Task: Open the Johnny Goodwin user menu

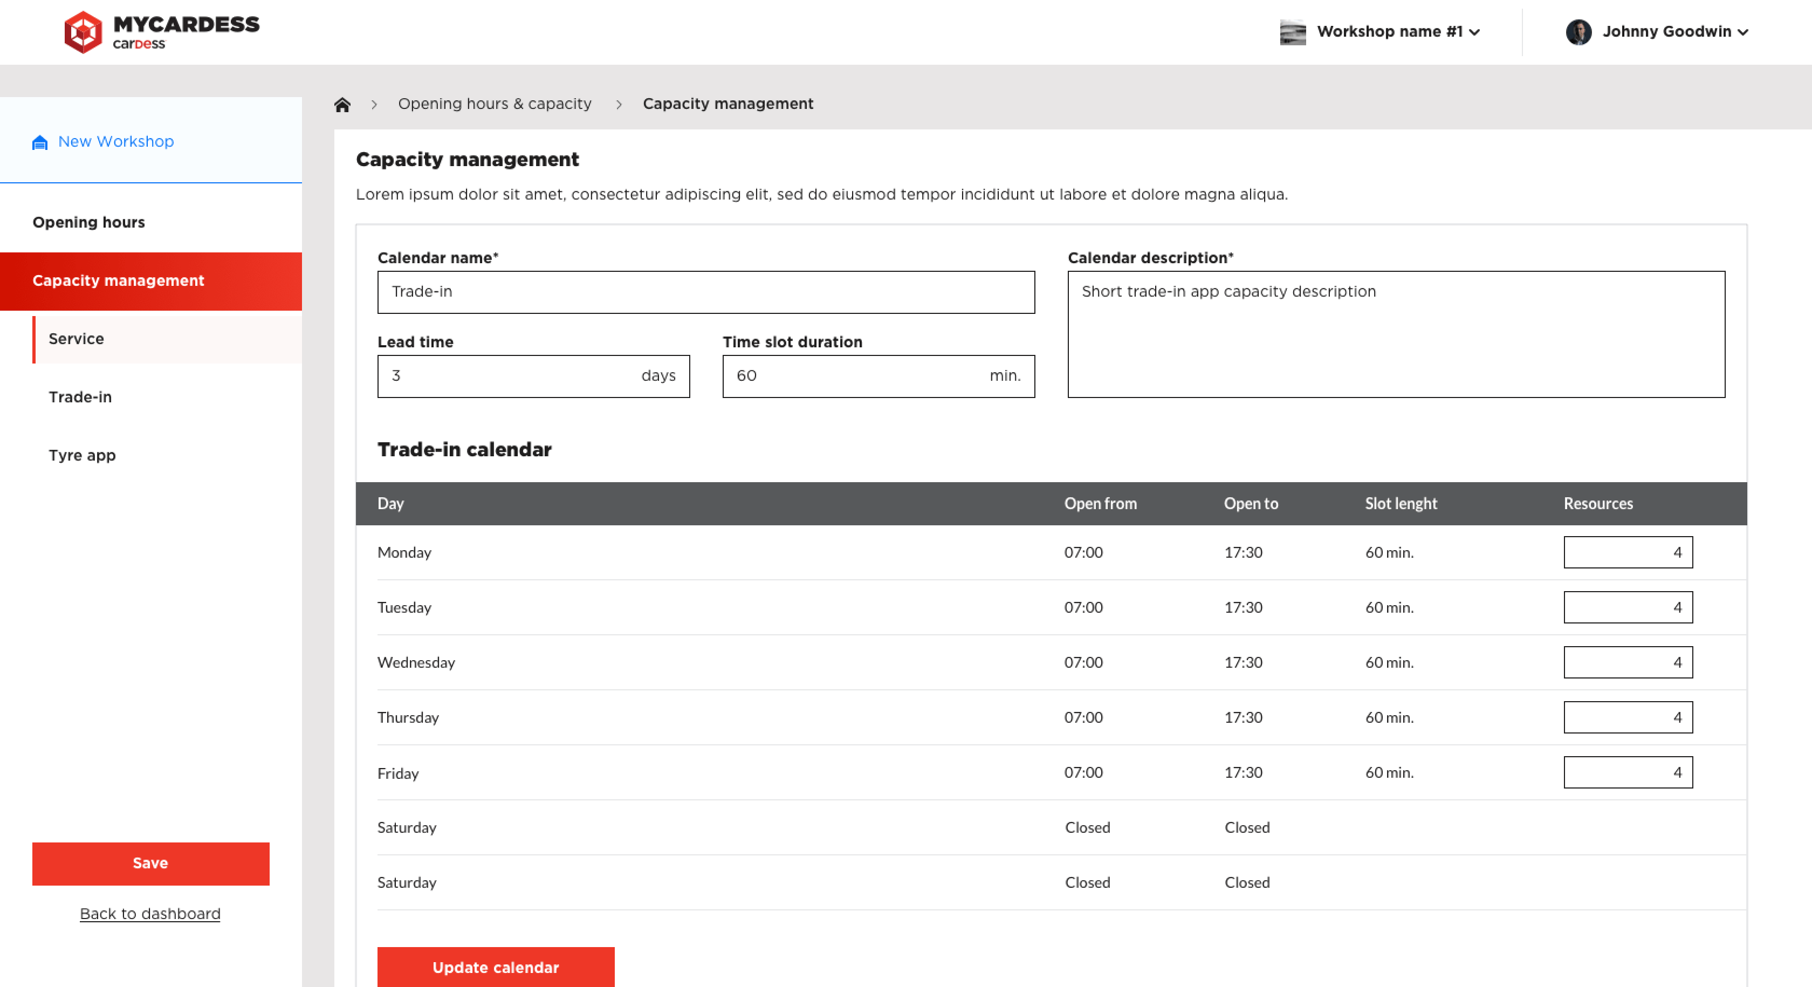Action: 1657,32
